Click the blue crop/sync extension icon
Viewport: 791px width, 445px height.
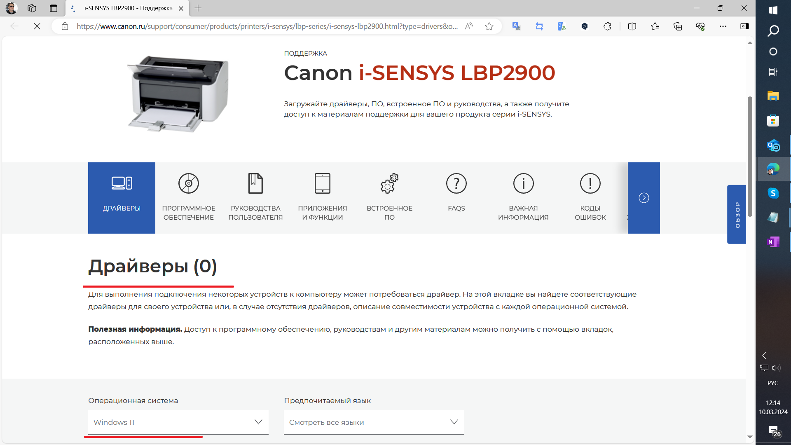point(539,26)
